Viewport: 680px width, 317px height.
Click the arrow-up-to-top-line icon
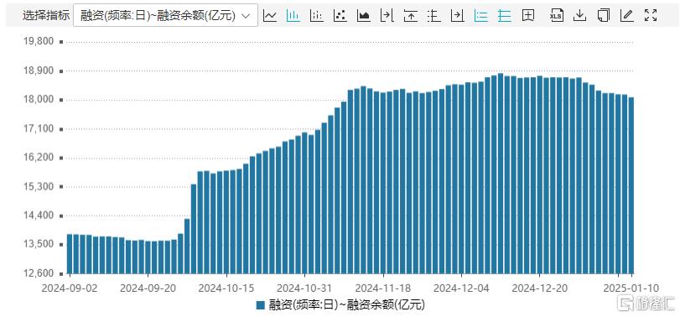pyautogui.click(x=410, y=16)
